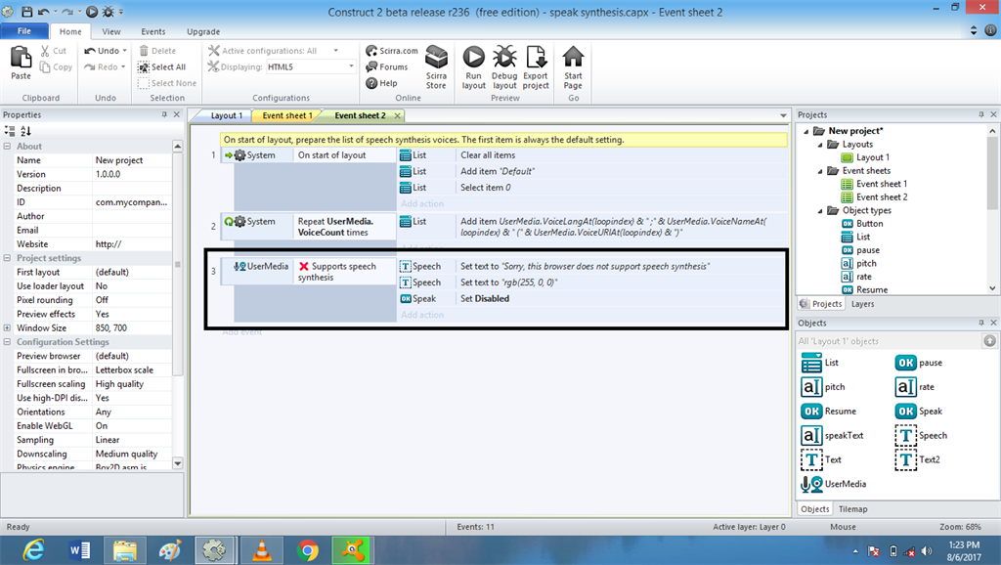
Task: Collapse the New project tree node
Action: coord(806,131)
